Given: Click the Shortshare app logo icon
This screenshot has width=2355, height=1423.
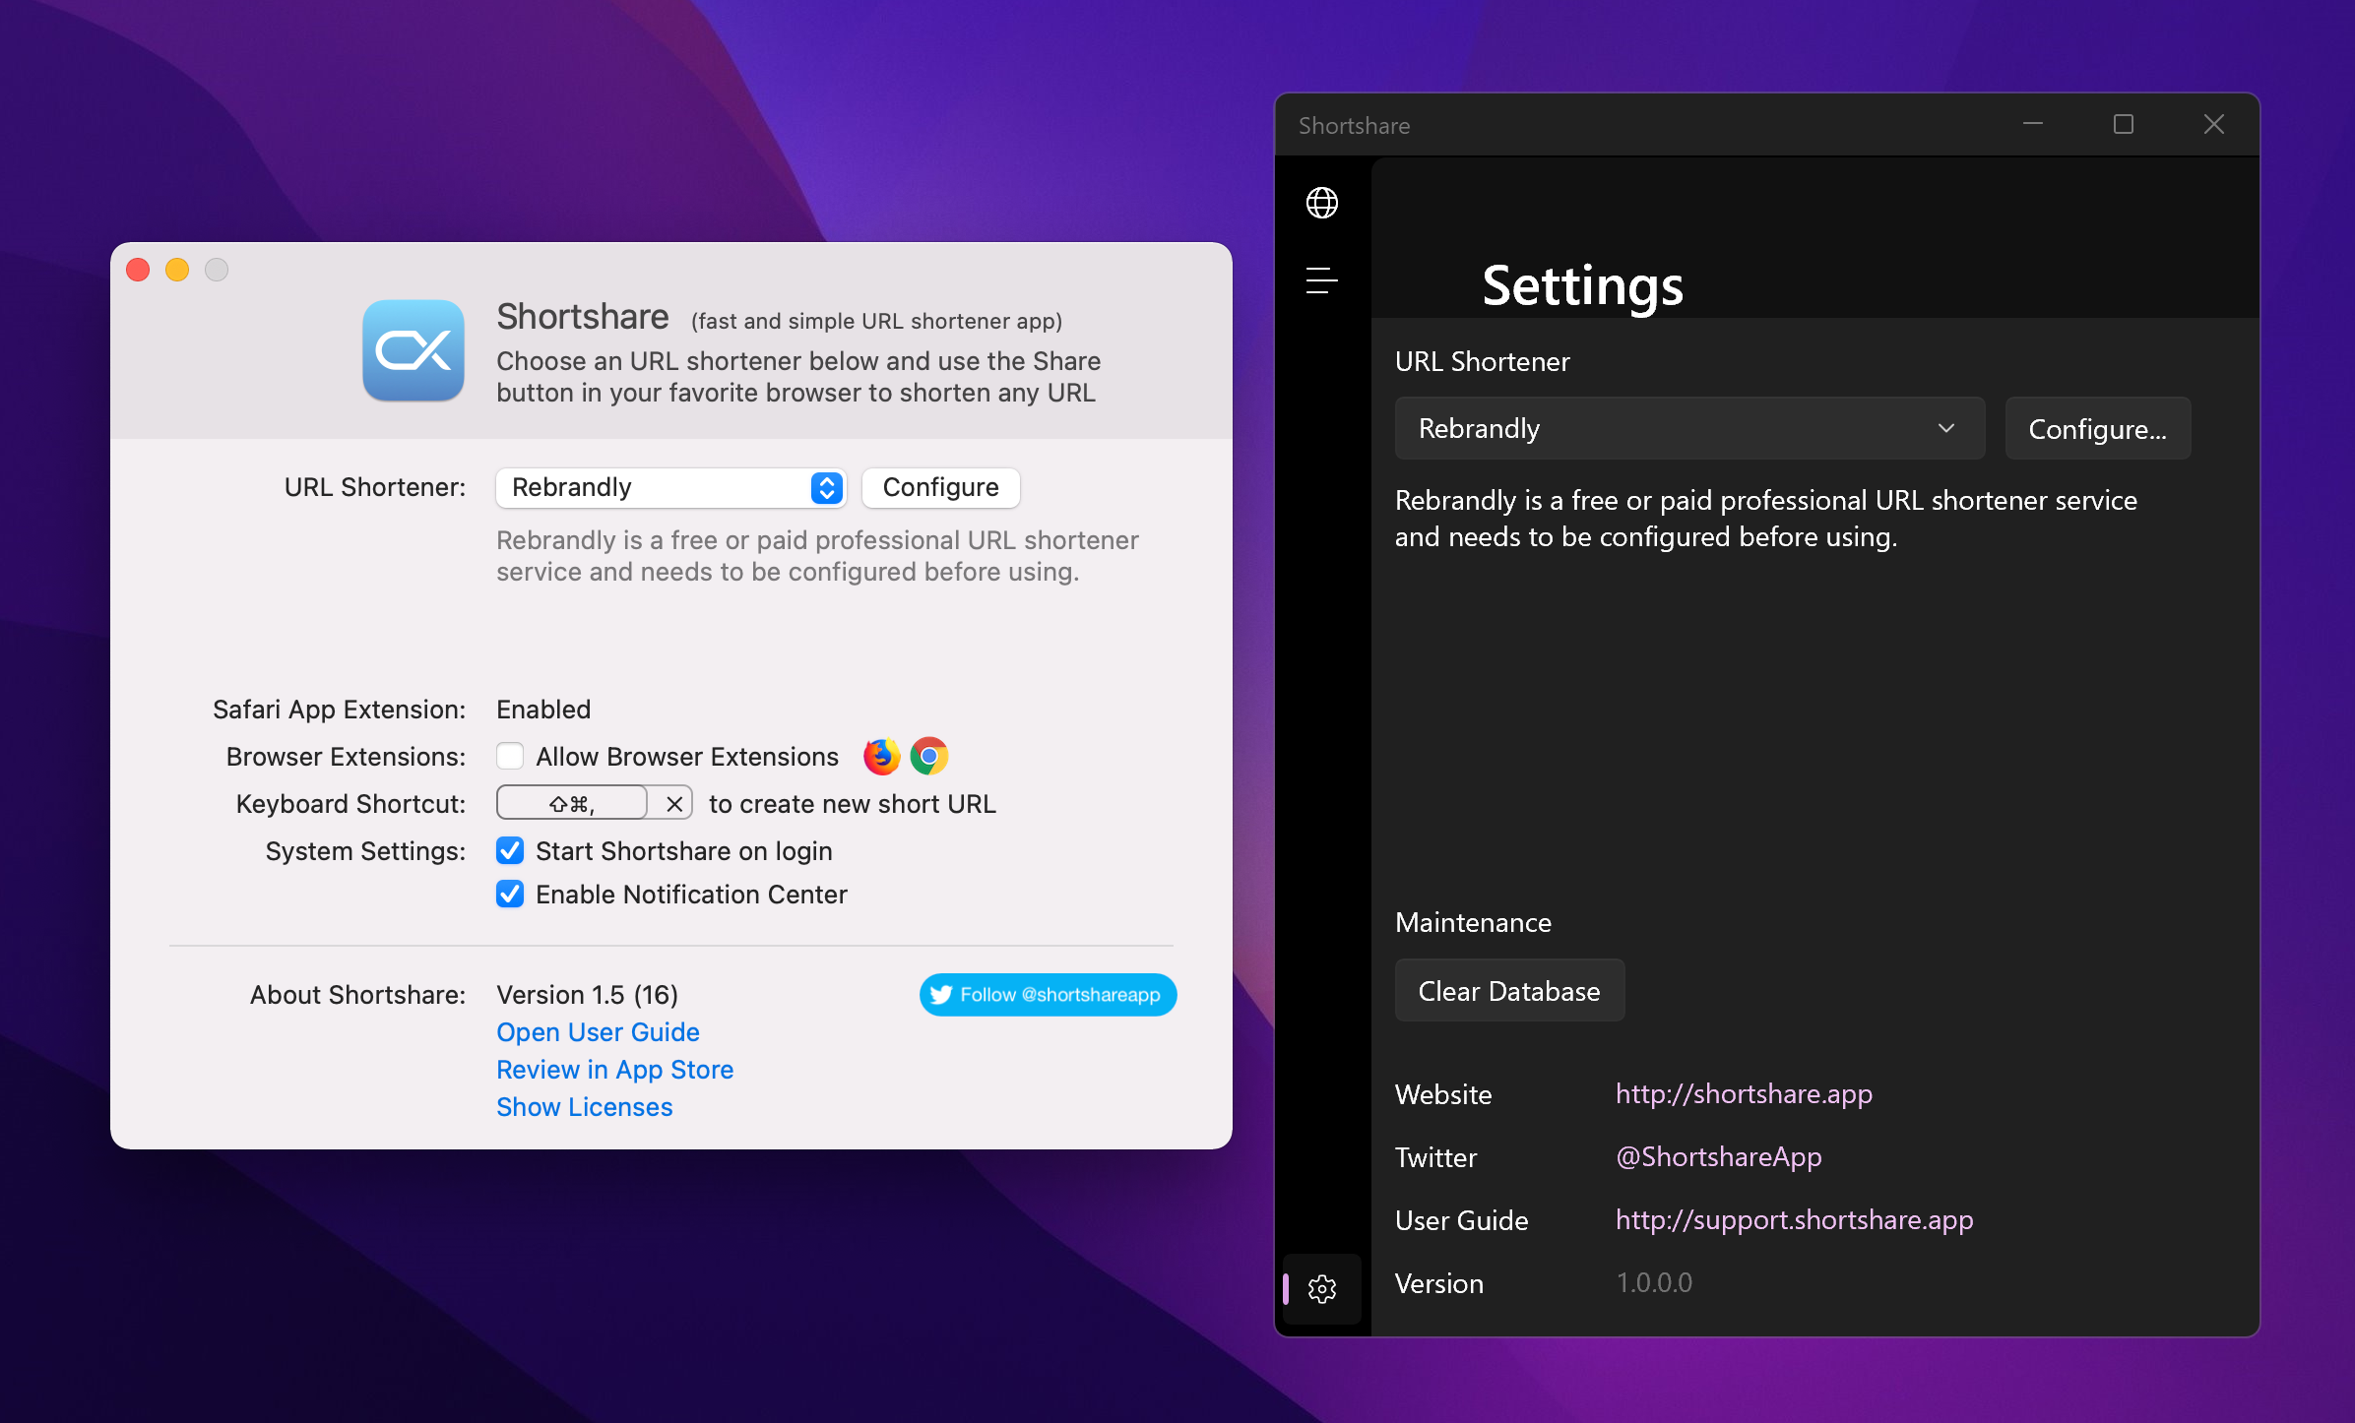Looking at the screenshot, I should click(x=414, y=350).
